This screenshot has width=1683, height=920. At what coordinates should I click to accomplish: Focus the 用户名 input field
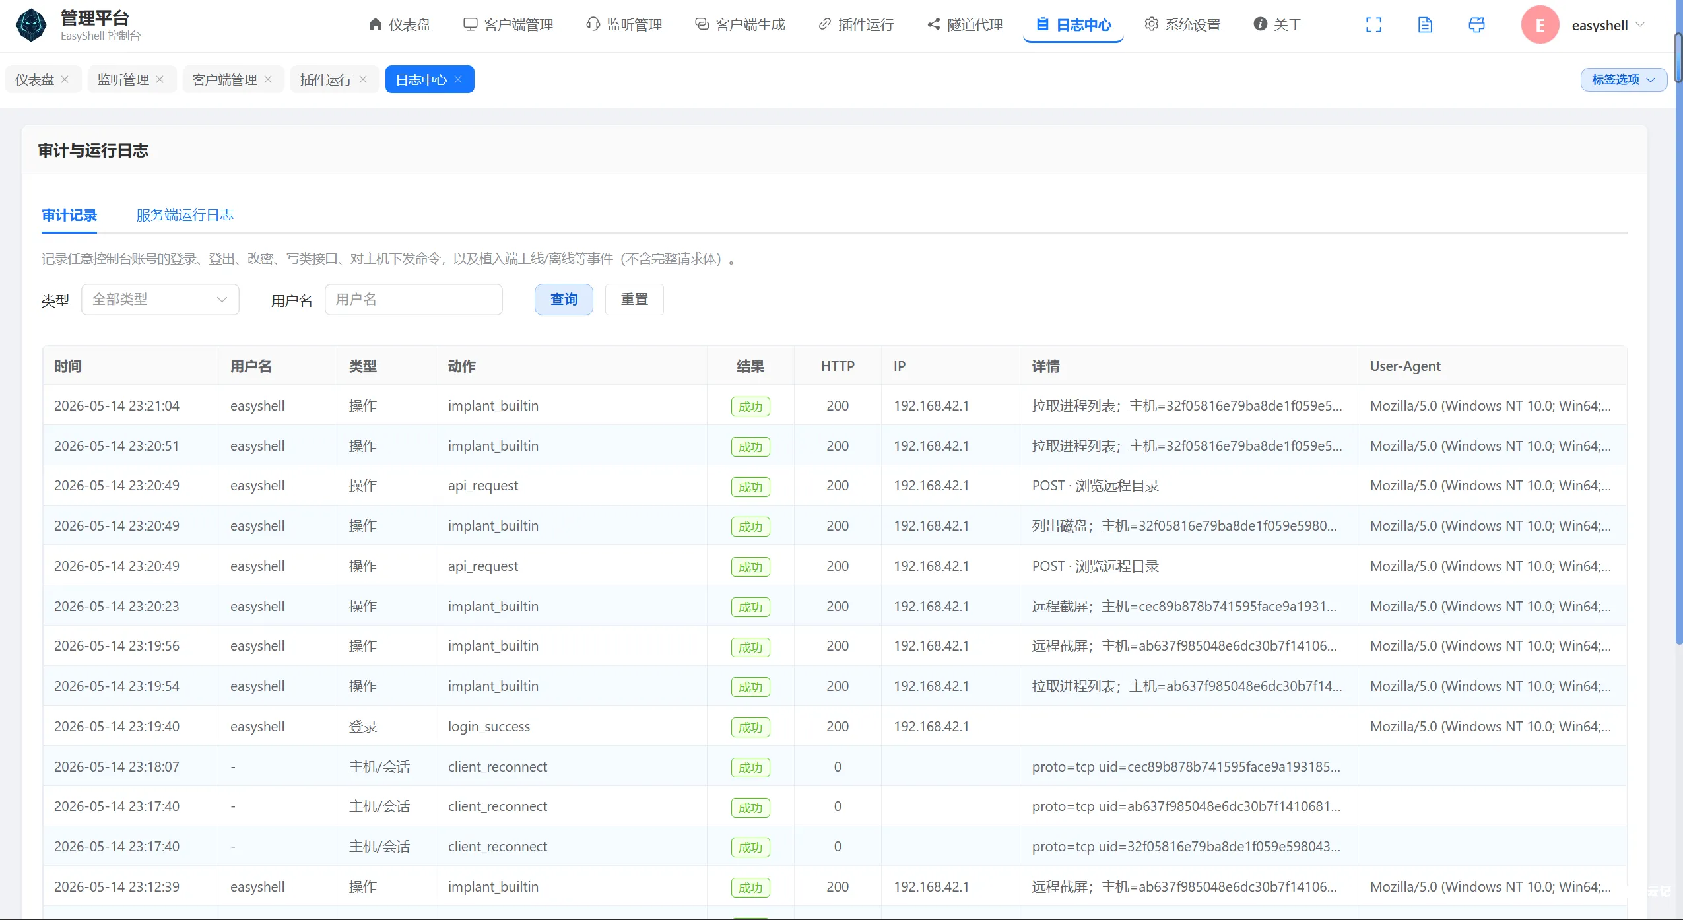coord(414,300)
